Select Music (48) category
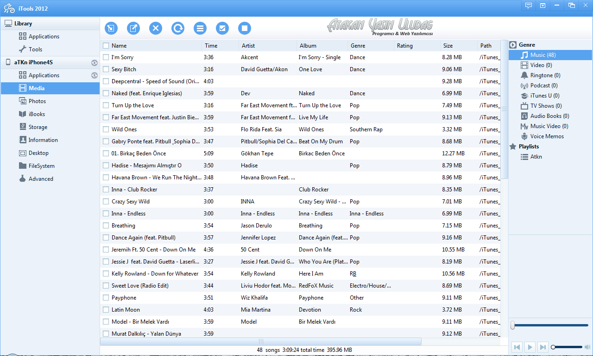 (x=550, y=55)
